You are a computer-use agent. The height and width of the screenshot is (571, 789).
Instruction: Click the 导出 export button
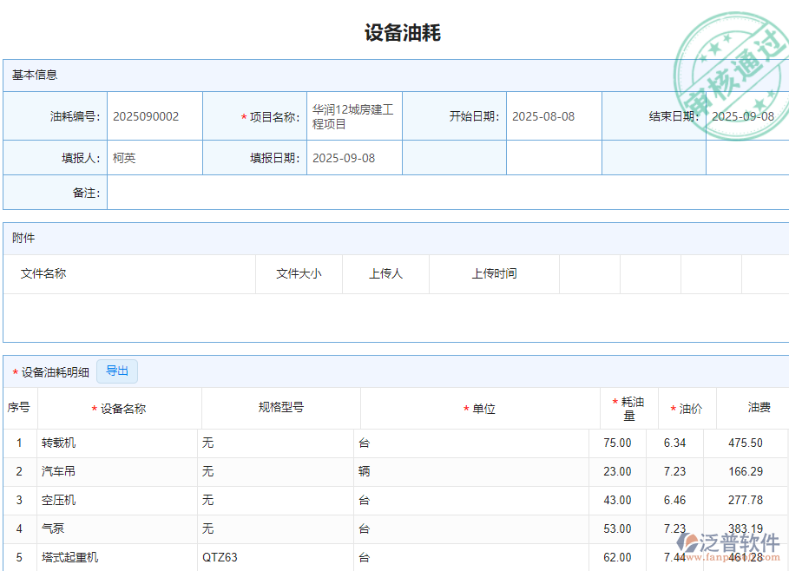[x=116, y=371]
